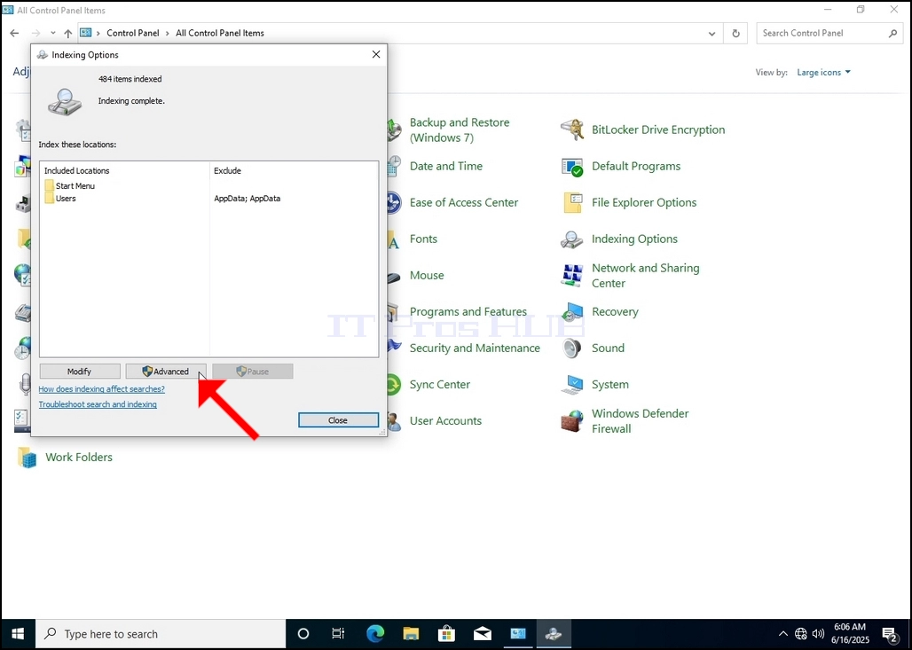
Task: Click the Back navigation arrow
Action: 14,33
